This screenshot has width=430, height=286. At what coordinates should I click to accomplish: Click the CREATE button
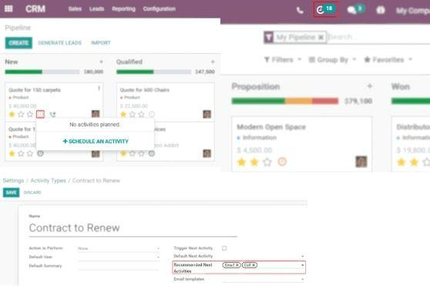click(18, 43)
